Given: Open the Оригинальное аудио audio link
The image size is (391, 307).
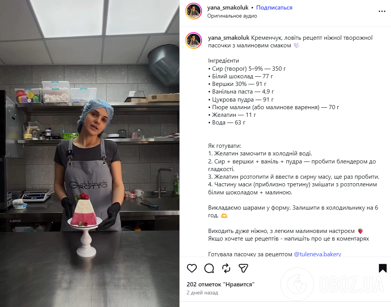Looking at the screenshot, I should (x=232, y=16).
